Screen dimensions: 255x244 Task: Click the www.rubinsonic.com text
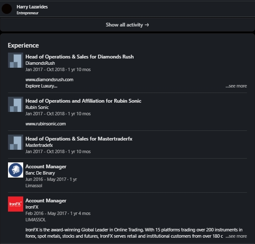coord(46,124)
